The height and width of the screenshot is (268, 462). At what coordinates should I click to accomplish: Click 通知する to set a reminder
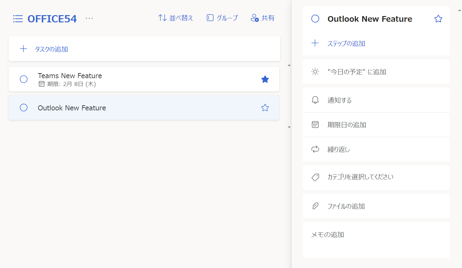[376, 100]
